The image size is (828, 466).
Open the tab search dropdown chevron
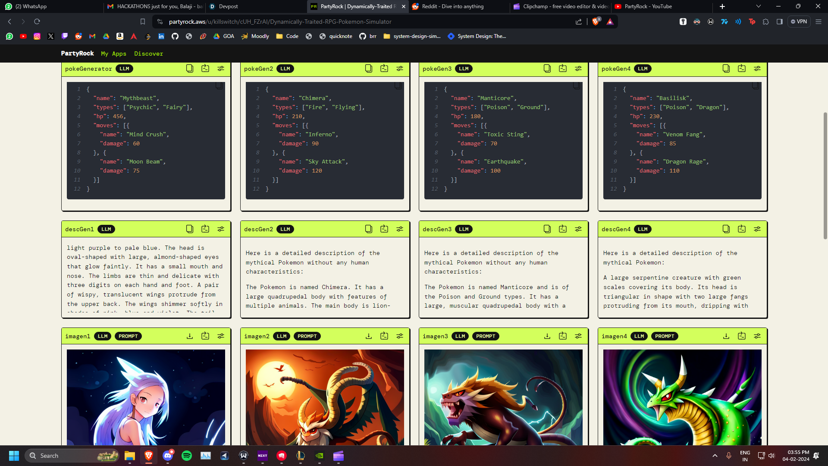tap(758, 6)
